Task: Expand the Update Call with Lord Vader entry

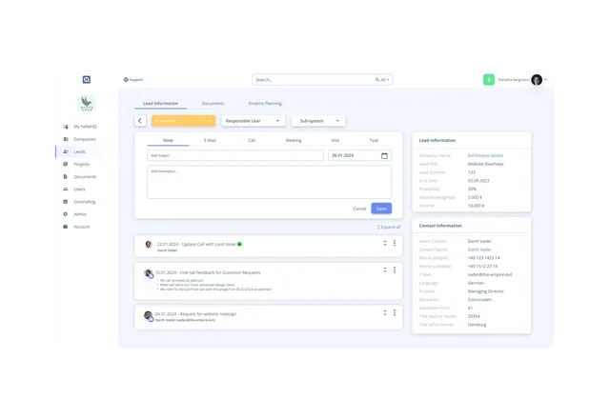Action: (385, 243)
